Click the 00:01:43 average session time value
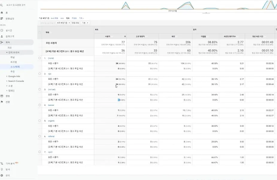The width and height of the screenshot is (277, 180). pos(267,42)
